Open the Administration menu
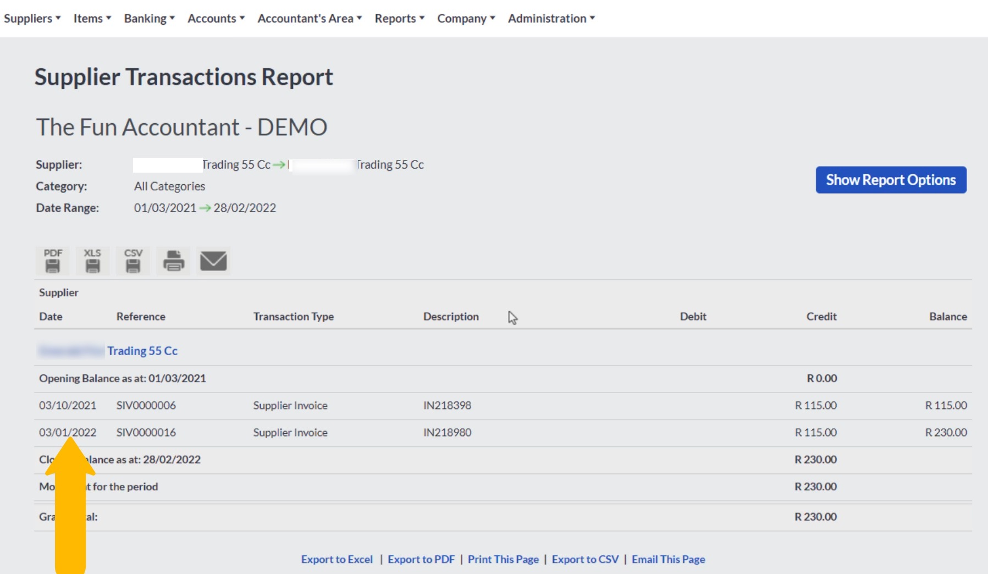The image size is (988, 574). (x=551, y=18)
